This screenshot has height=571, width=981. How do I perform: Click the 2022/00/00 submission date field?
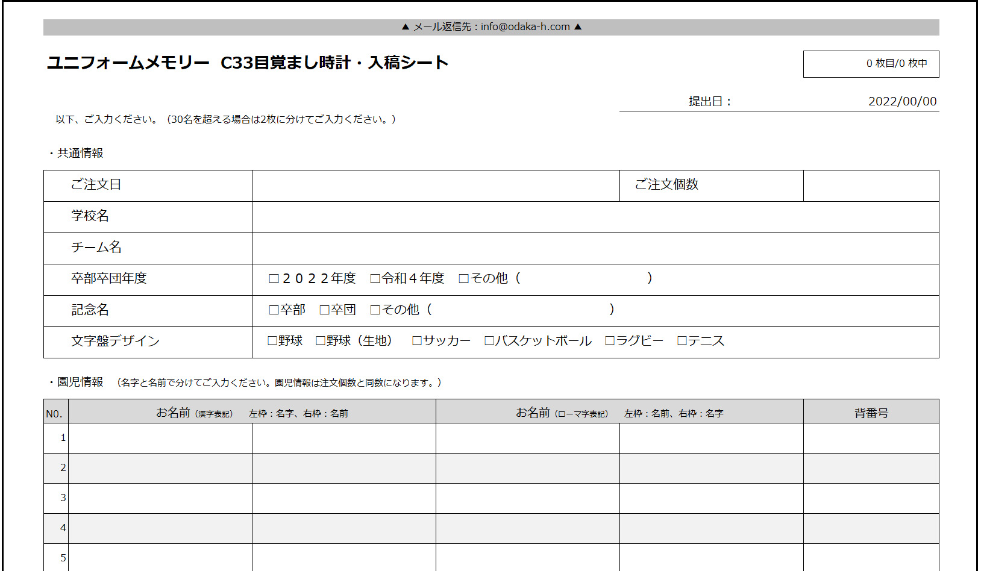point(902,101)
